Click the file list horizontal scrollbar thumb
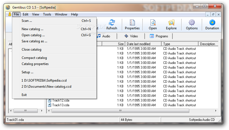The width and height of the screenshot is (229, 130). 120,111
